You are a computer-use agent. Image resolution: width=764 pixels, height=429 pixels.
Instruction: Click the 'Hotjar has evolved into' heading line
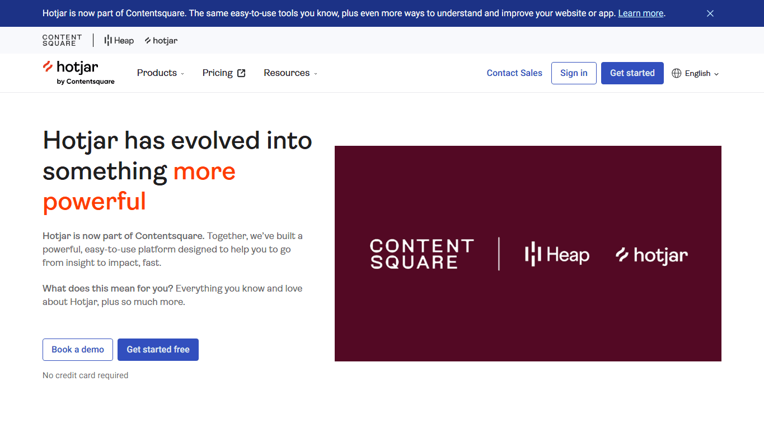(x=177, y=140)
